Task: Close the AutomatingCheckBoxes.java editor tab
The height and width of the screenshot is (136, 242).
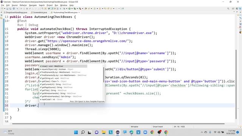Action: 79,12
